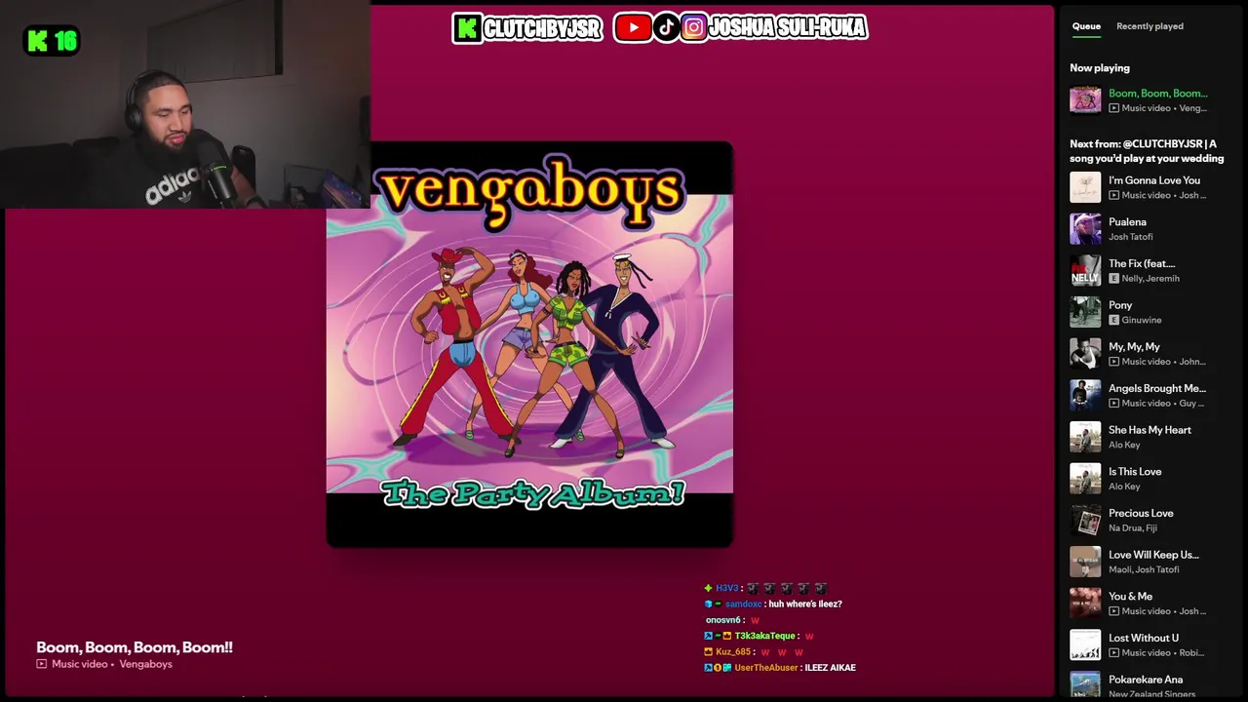Select the My, My, My track title
The height and width of the screenshot is (702, 1248).
tap(1134, 347)
